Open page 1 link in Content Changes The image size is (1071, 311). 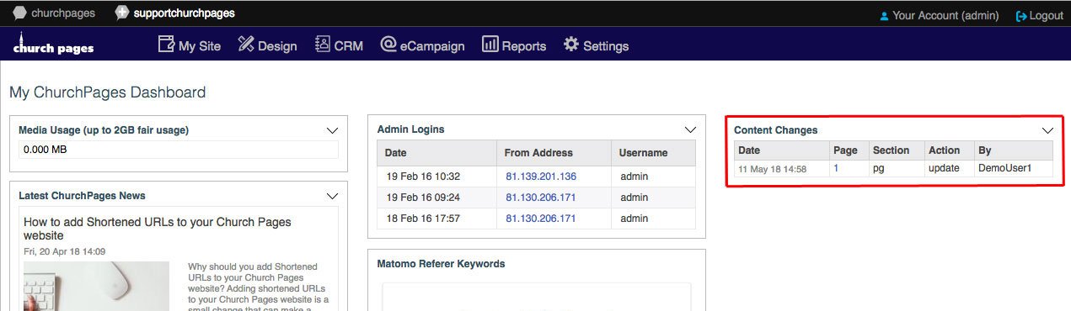(x=836, y=168)
